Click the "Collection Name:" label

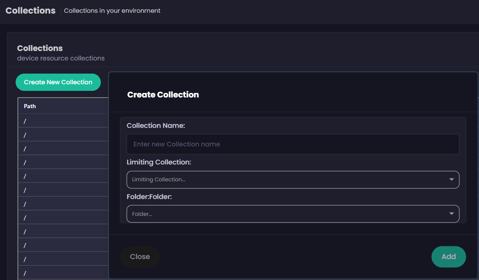click(x=156, y=125)
